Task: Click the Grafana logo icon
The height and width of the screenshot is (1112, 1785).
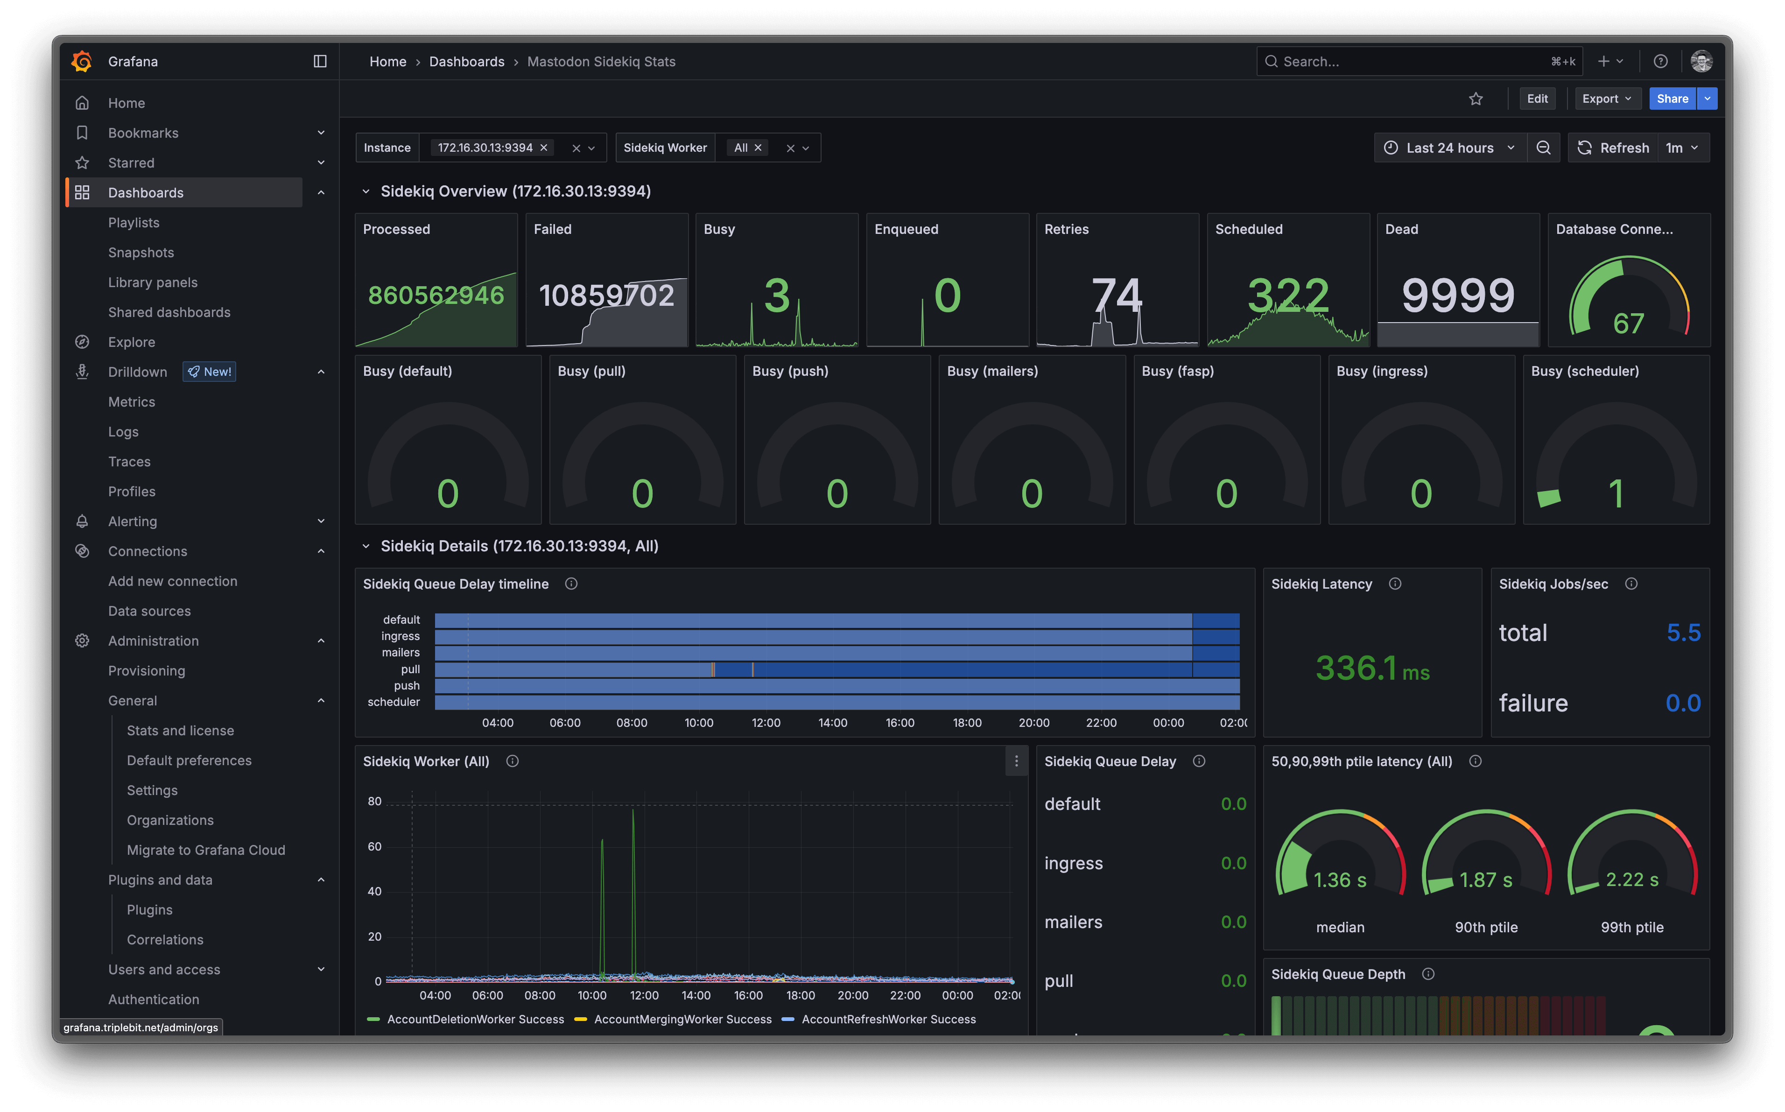Action: (x=82, y=61)
